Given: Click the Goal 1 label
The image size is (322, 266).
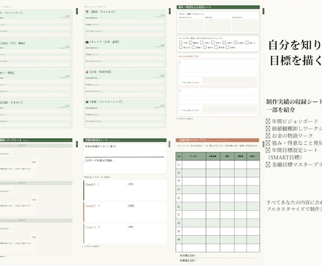Looking at the screenshot, I should point(90,184).
